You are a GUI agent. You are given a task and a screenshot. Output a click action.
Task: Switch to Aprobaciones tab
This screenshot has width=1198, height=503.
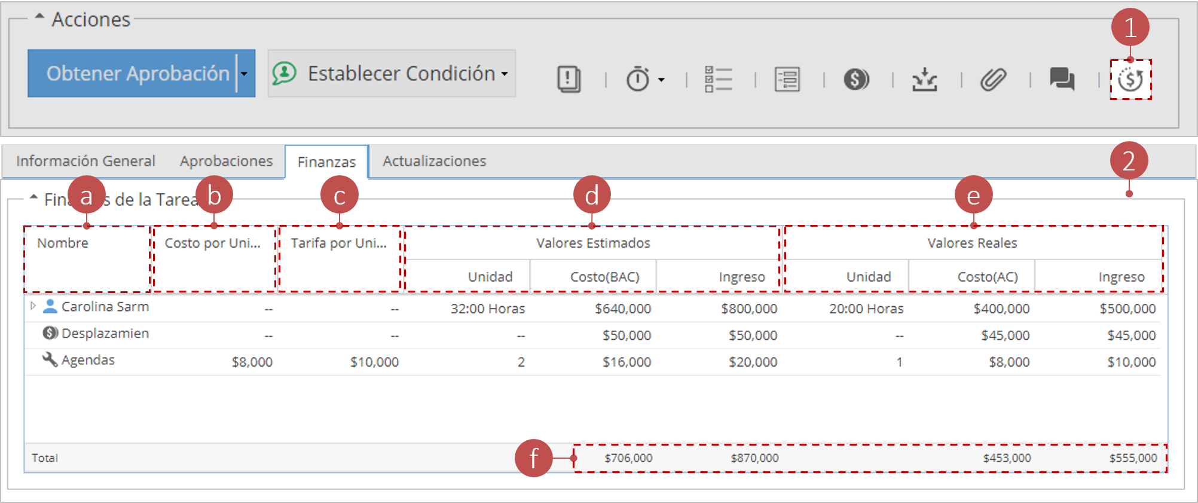click(226, 161)
